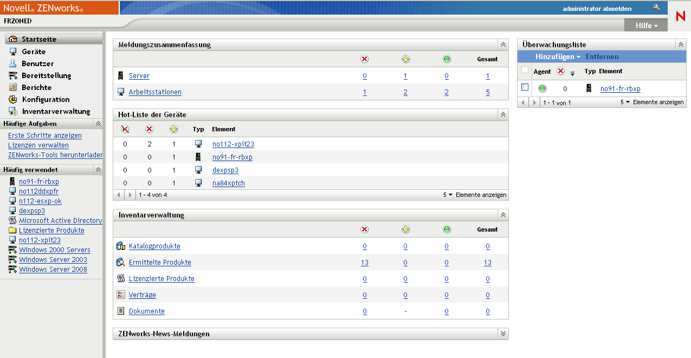
Task: Go to Geräte in the sidebar
Action: [x=34, y=52]
